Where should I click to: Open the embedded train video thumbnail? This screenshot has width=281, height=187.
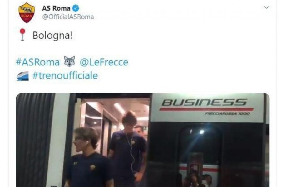pos(143,140)
